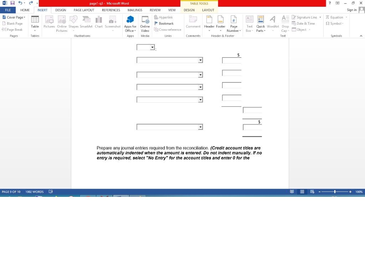The width and height of the screenshot is (365, 276).
Task: Insert a Blank Page
Action: point(12,24)
